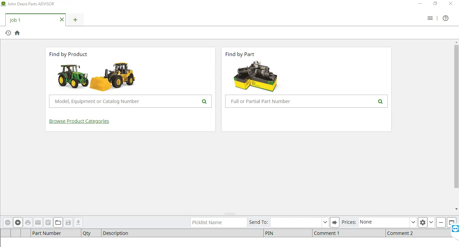Go to the Home screen
The height and width of the screenshot is (247, 459).
[x=17, y=33]
